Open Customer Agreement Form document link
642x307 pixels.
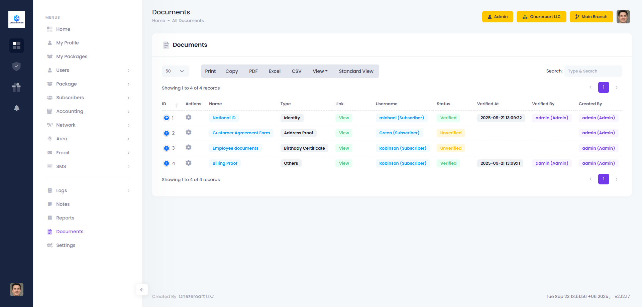[241, 133]
